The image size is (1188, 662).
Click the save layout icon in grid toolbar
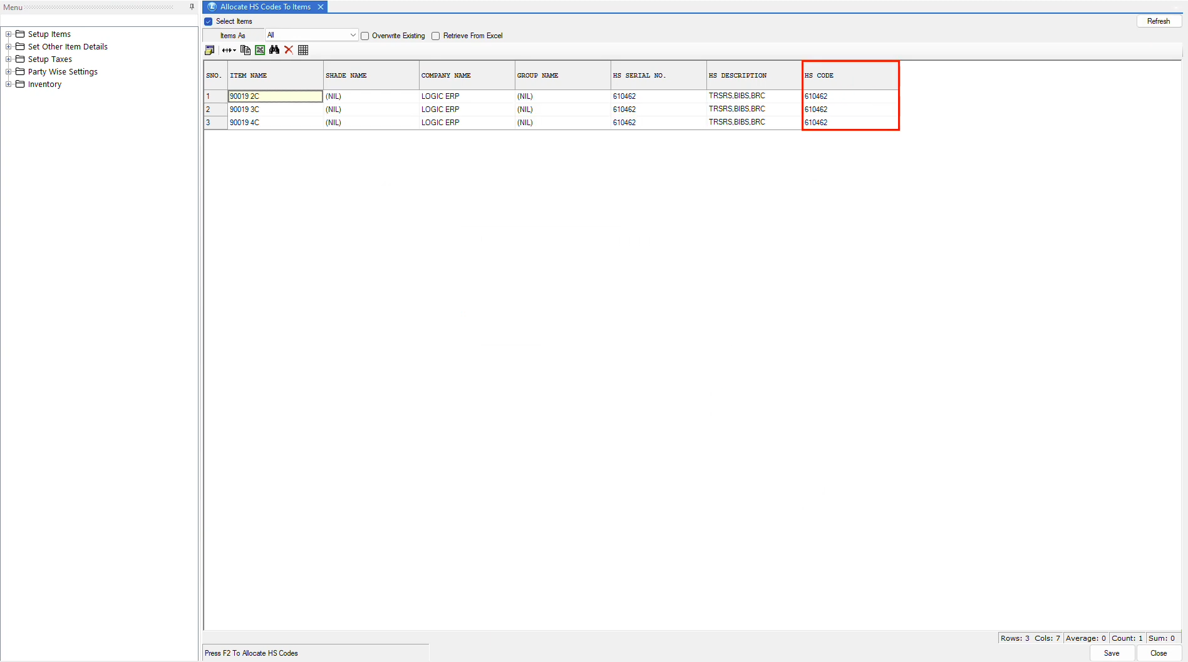click(210, 50)
